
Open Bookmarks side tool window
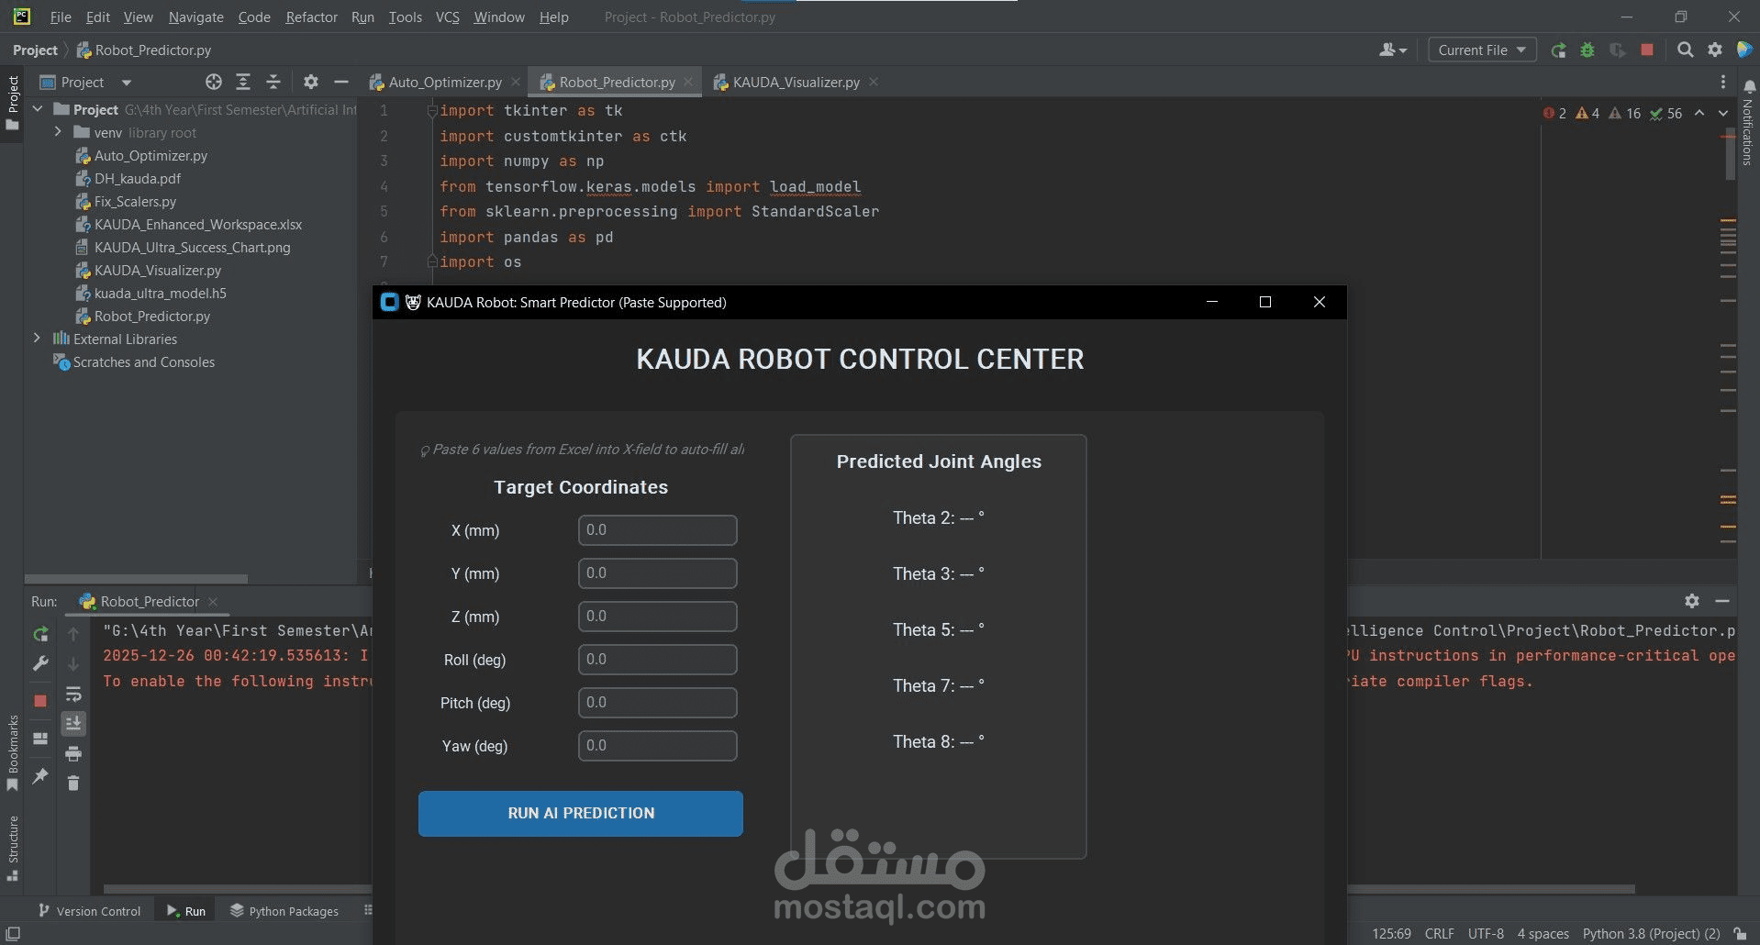coord(12,752)
